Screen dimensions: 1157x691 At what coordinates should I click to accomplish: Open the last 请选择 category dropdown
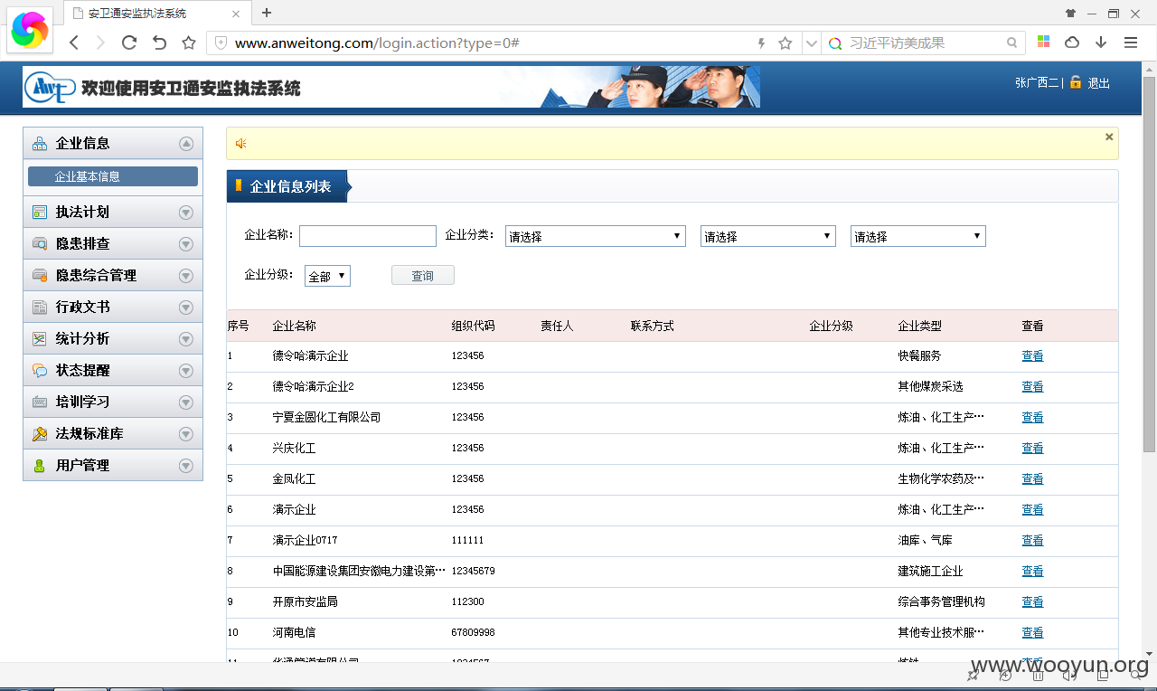[918, 236]
